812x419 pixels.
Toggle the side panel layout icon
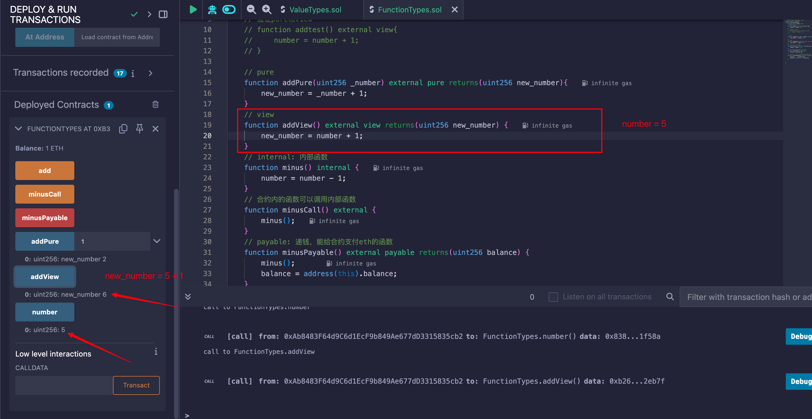[x=163, y=14]
